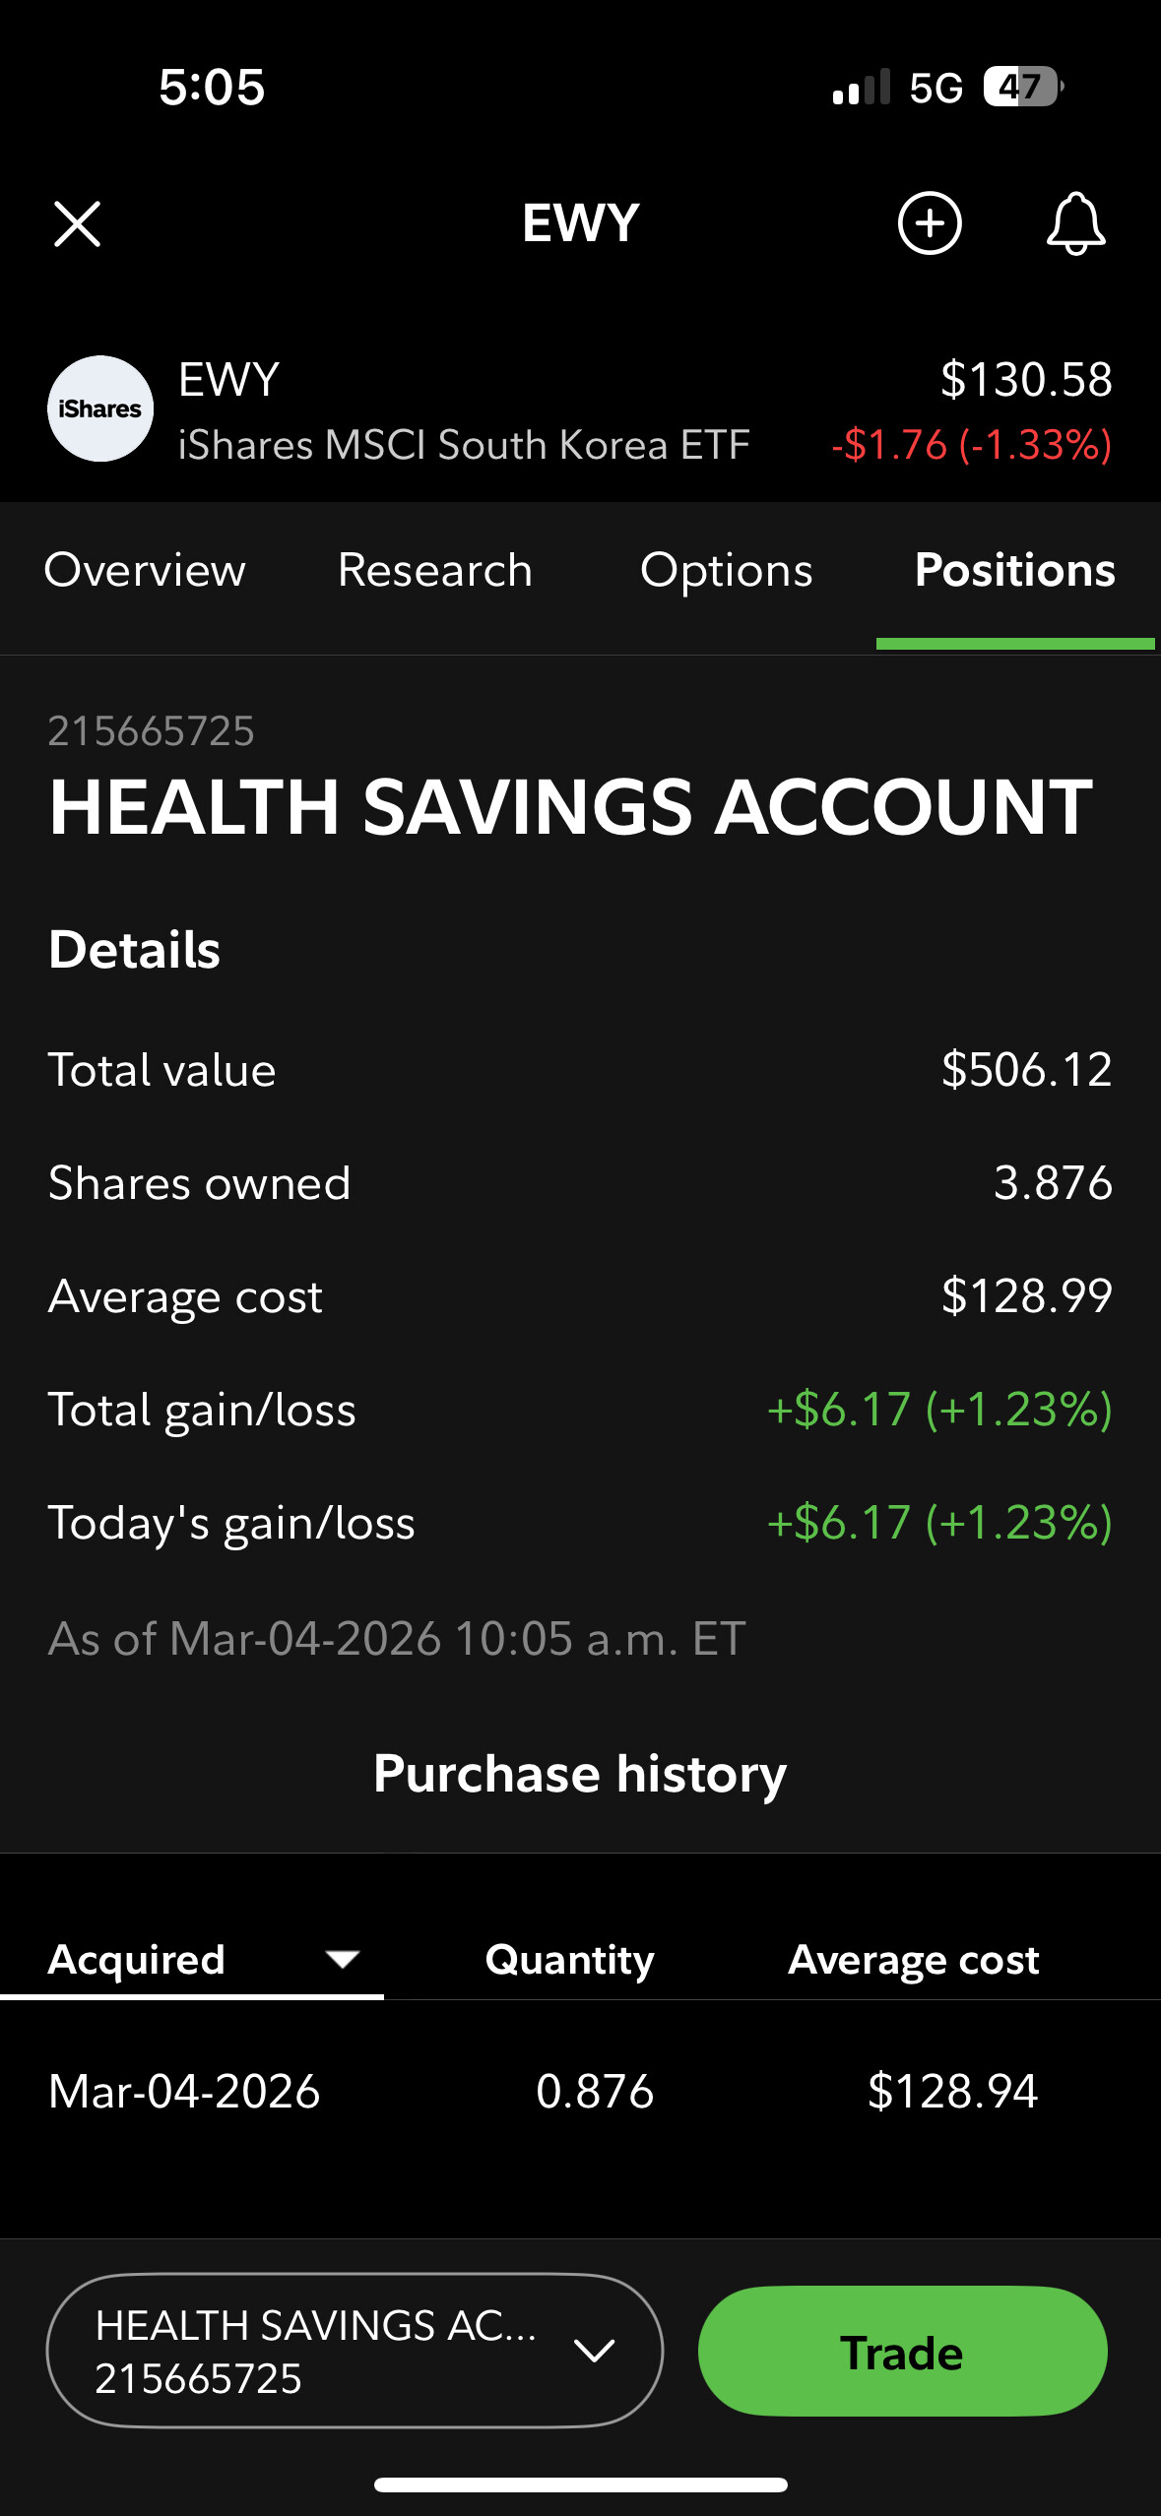The height and width of the screenshot is (2516, 1161).
Task: Open the Research tab
Action: pyautogui.click(x=434, y=571)
